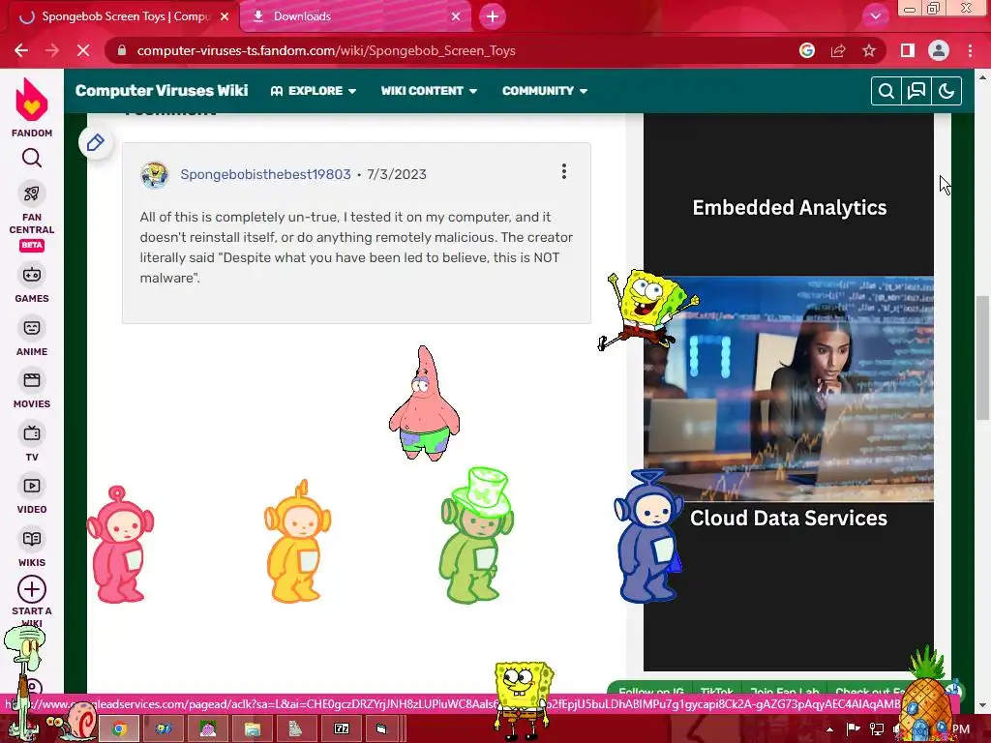
Task: Show hidden system tray icons arrow
Action: [829, 729]
